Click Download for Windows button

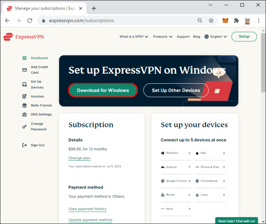(x=103, y=90)
